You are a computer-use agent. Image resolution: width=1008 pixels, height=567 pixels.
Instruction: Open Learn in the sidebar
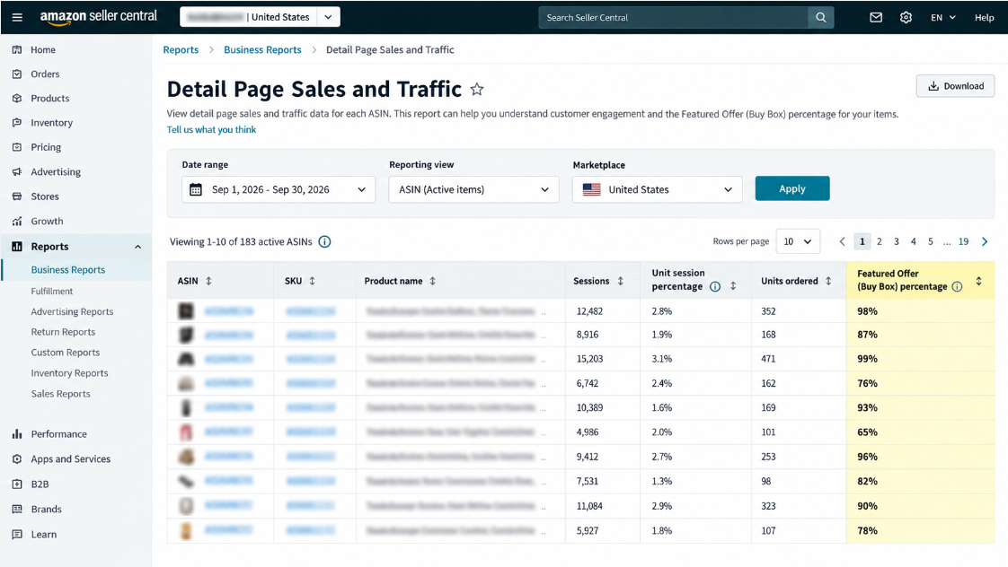pyautogui.click(x=43, y=534)
